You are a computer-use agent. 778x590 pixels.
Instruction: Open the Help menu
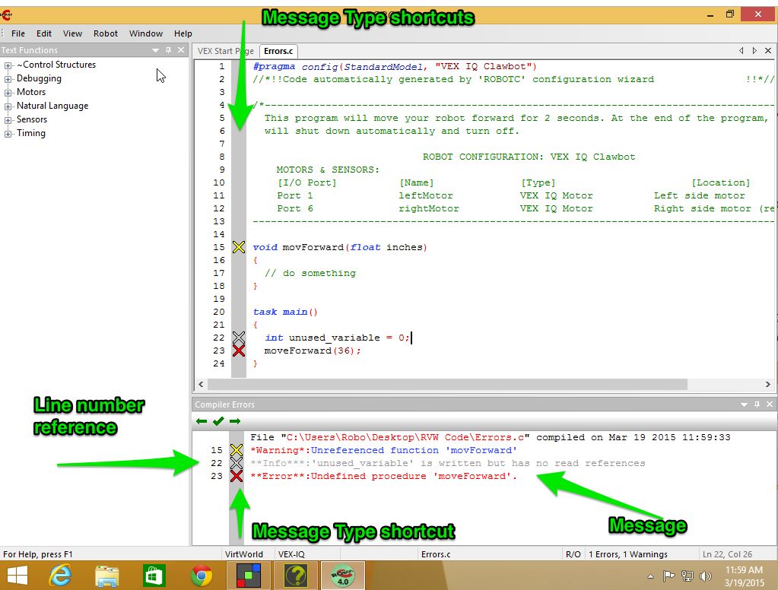[x=183, y=33]
